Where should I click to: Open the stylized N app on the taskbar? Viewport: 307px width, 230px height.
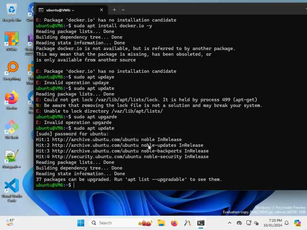(x=187, y=223)
